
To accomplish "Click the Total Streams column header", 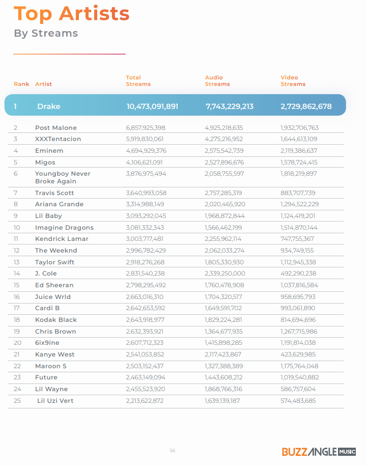I will click(x=138, y=81).
